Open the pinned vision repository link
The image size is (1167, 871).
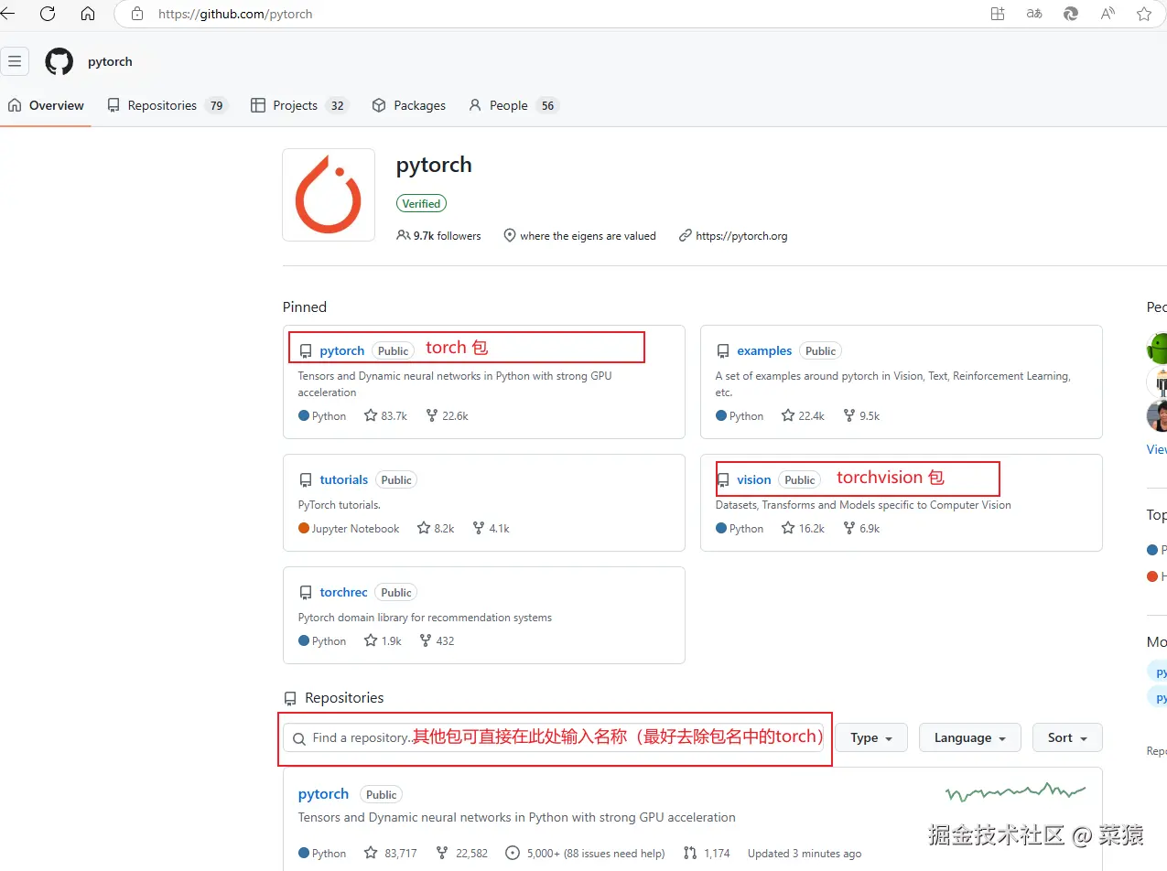pos(754,479)
